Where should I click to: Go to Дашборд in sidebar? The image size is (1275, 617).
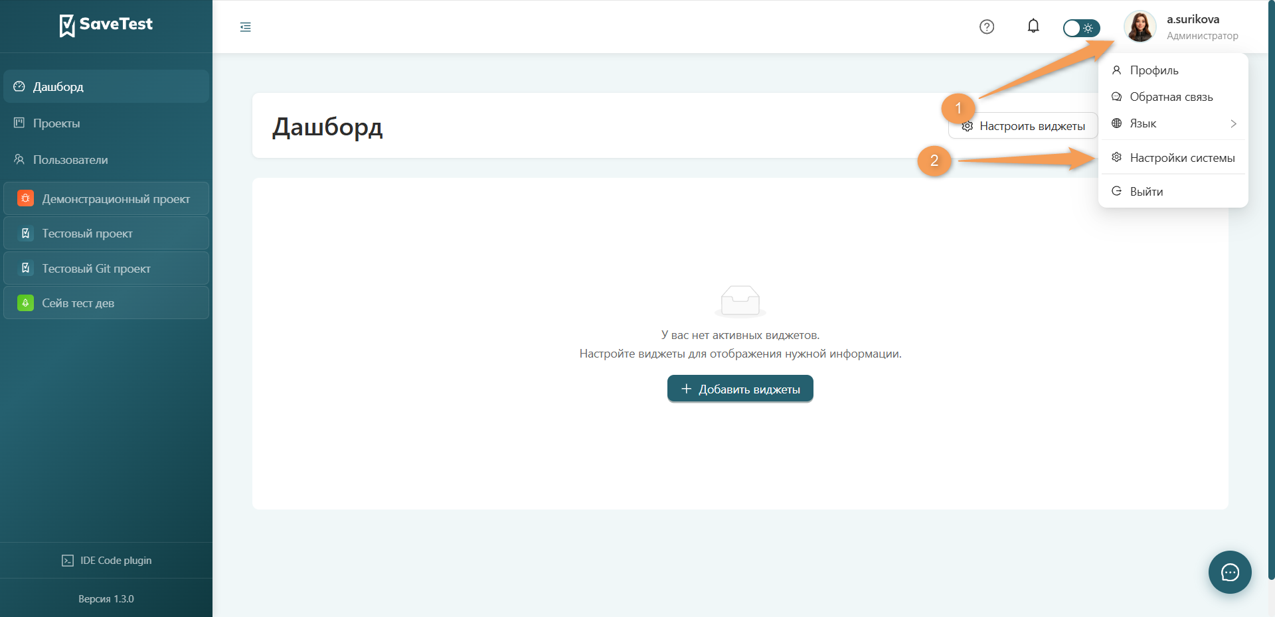point(106,86)
